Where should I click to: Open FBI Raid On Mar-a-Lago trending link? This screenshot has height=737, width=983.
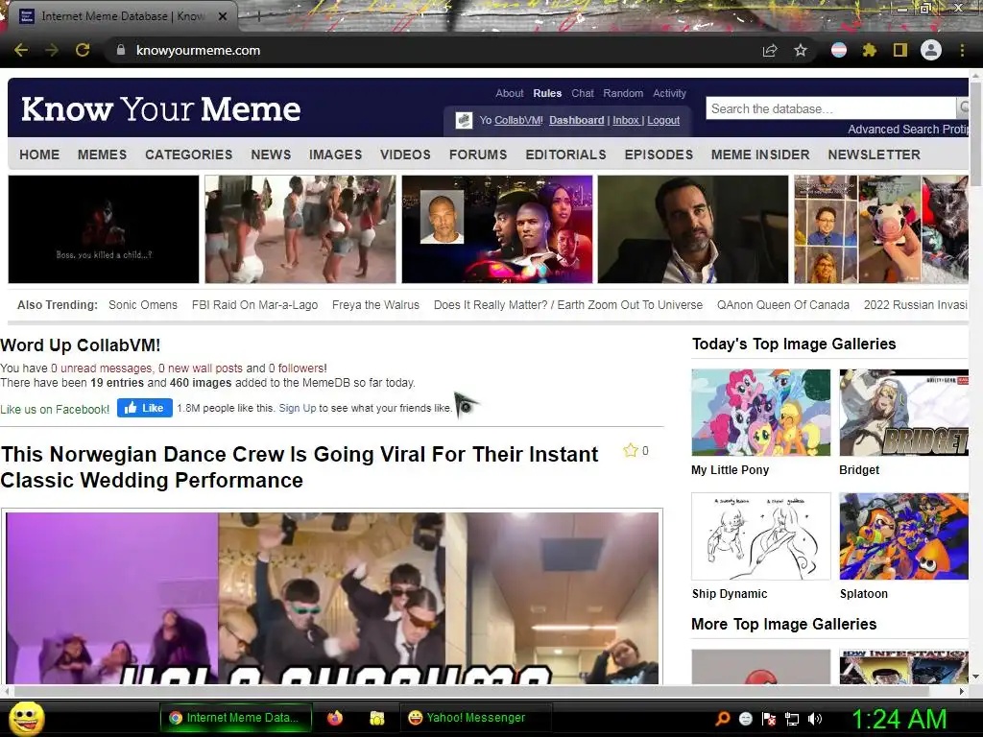tap(254, 305)
